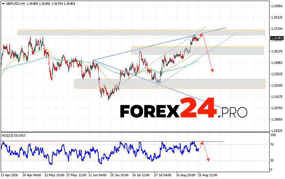Click the OHLC values 1.36408 1.36490 1.36394
The image size is (285, 179).
click(44, 4)
